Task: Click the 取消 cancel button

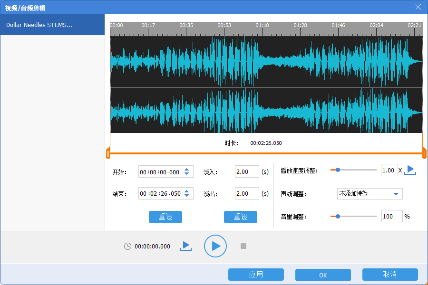Action: (x=390, y=275)
